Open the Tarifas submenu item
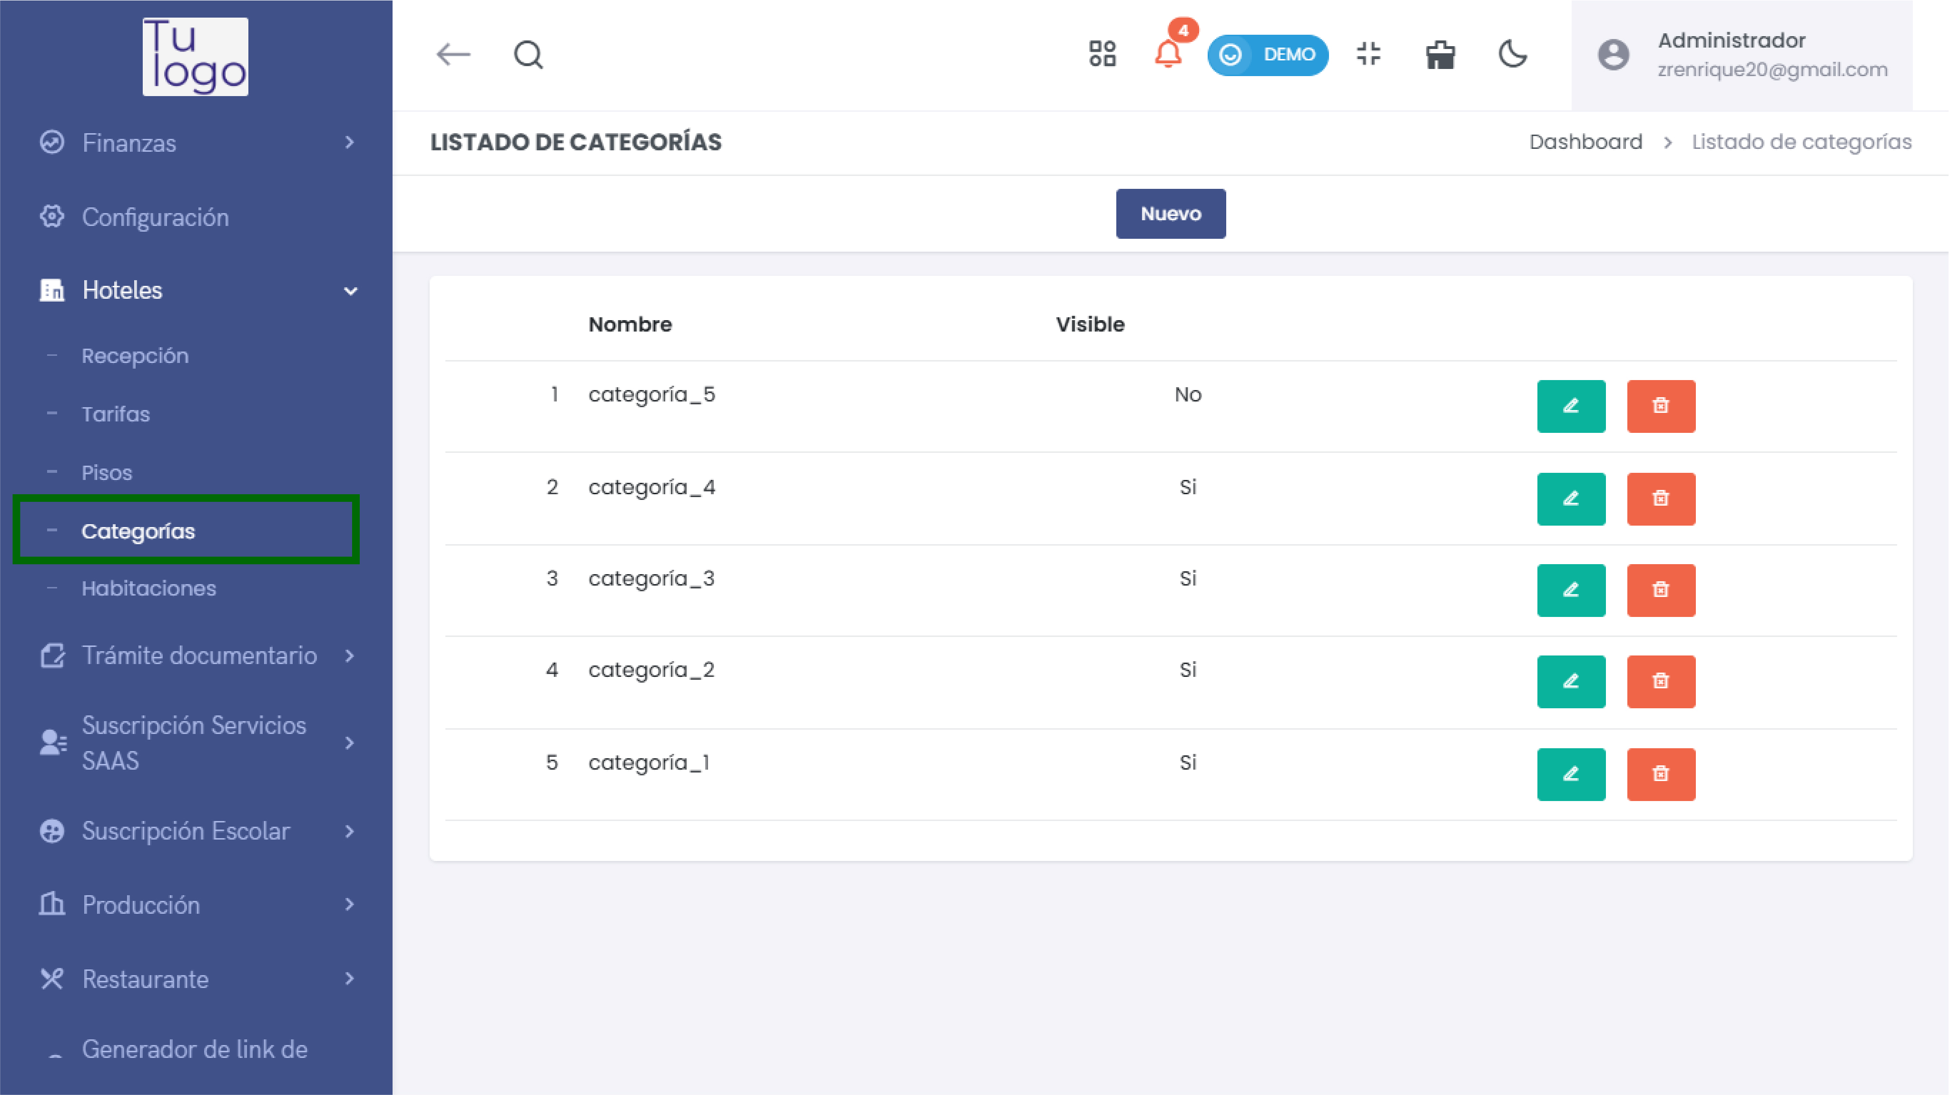The width and height of the screenshot is (1949, 1095). pyautogui.click(x=116, y=414)
